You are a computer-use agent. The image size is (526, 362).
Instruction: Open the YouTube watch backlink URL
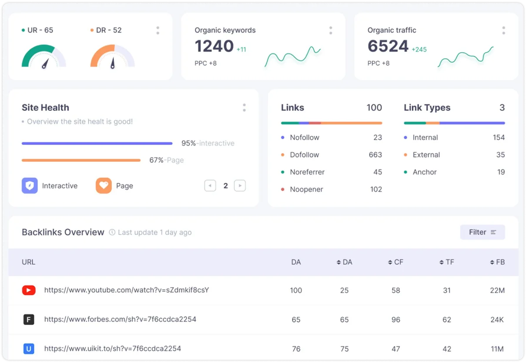click(127, 290)
